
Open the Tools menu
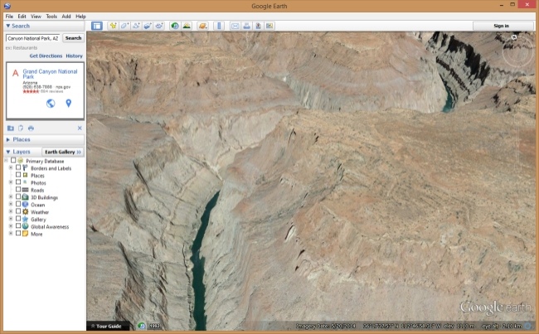[x=51, y=16]
